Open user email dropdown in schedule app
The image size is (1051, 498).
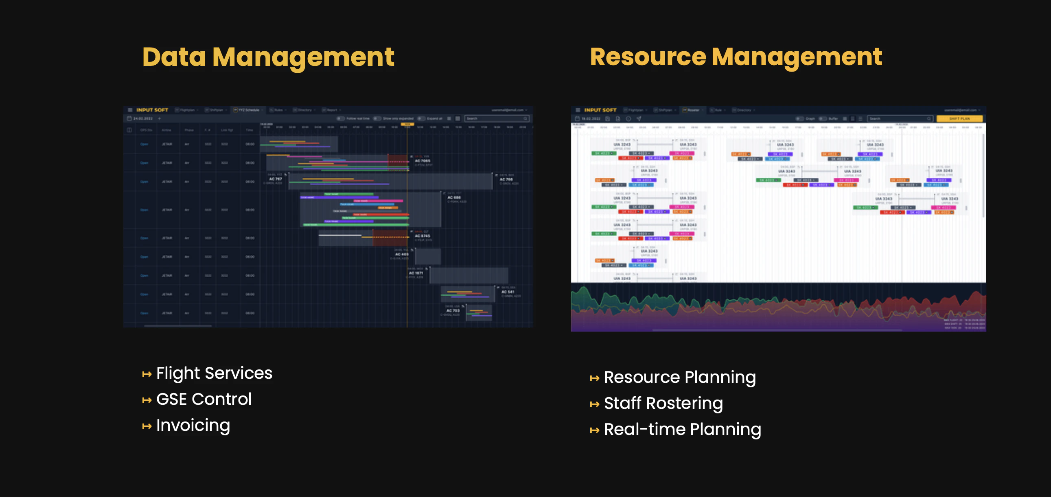(x=509, y=110)
